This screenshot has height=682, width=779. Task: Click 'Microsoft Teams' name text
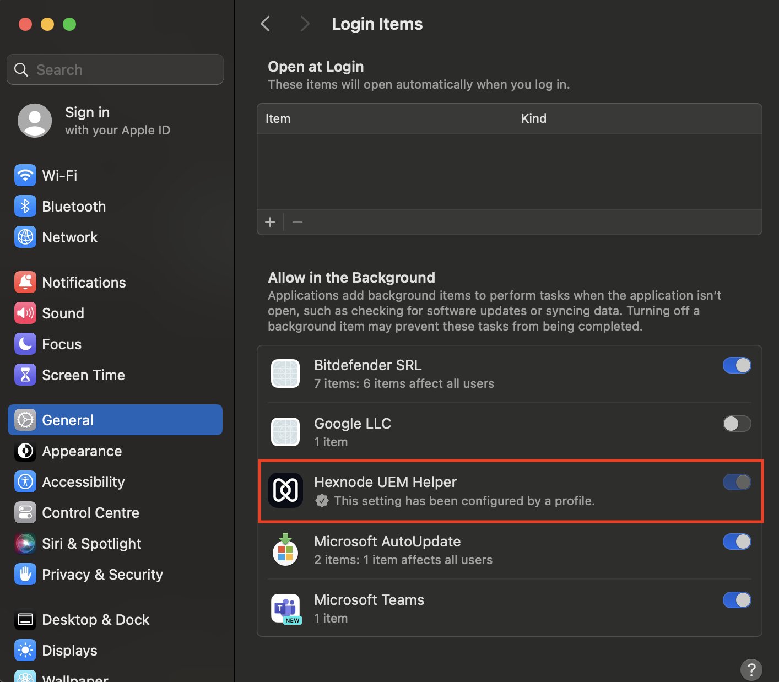pos(369,600)
